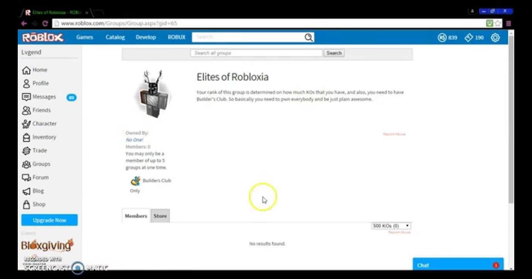Click the Builders Club badge icon

(136, 181)
